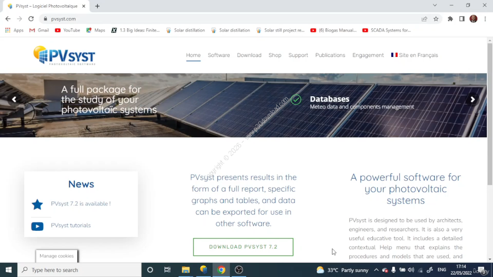493x277 pixels.
Task: Expand the Chrome tab search dropdown
Action: 435,5
